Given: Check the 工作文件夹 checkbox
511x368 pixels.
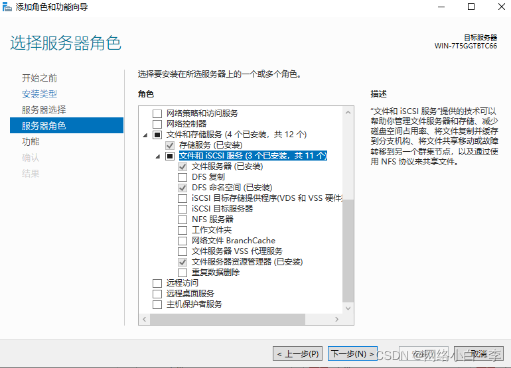Looking at the screenshot, I should [183, 230].
